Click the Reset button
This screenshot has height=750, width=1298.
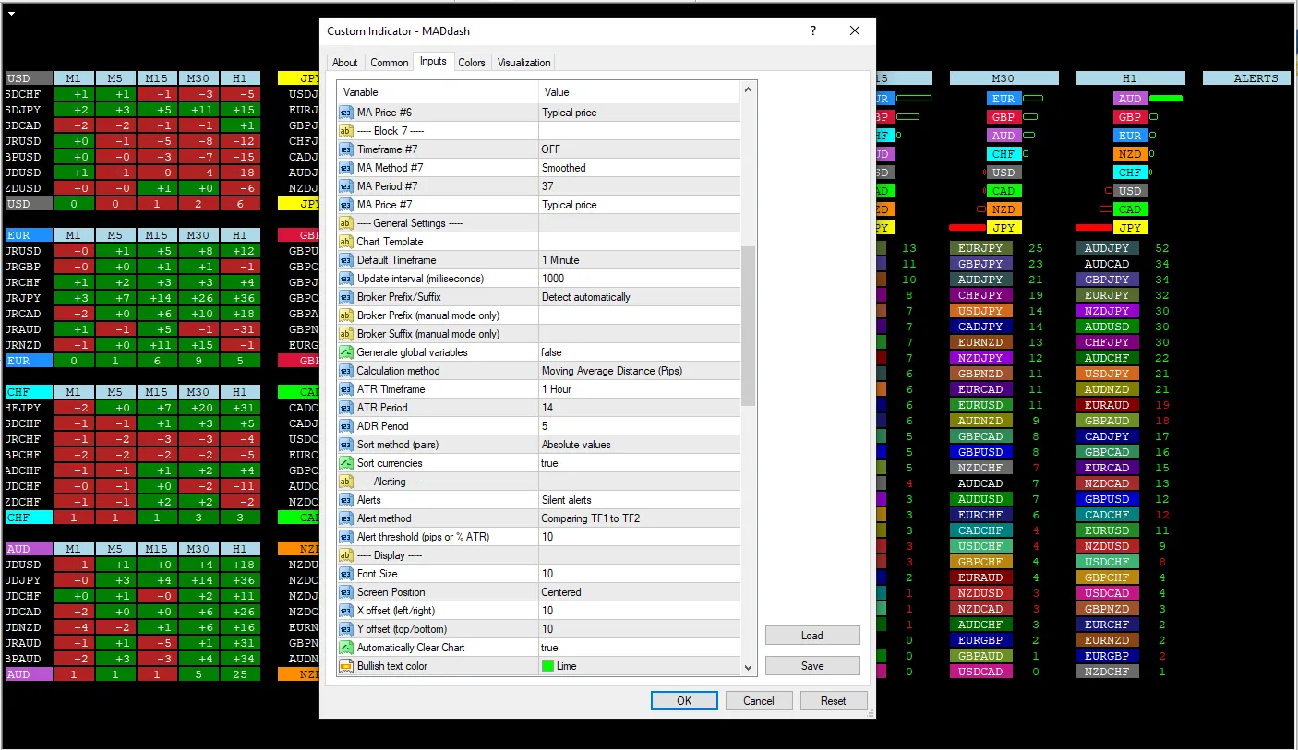coord(834,701)
